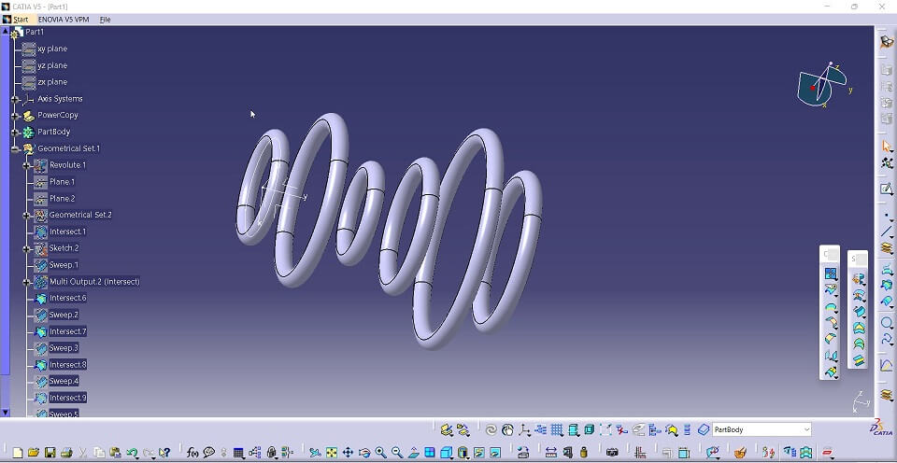Expand the PartBody tree node

click(15, 132)
